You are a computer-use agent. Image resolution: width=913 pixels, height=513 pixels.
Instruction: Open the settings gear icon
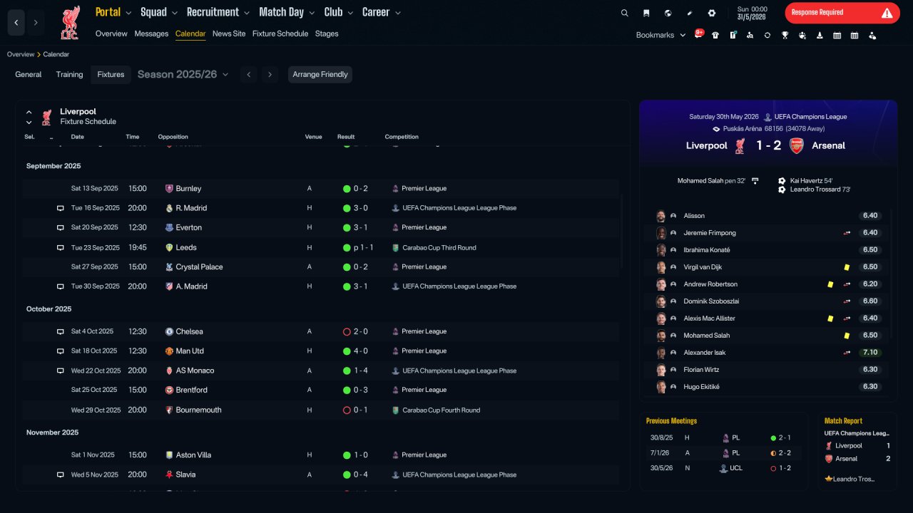[x=711, y=13]
